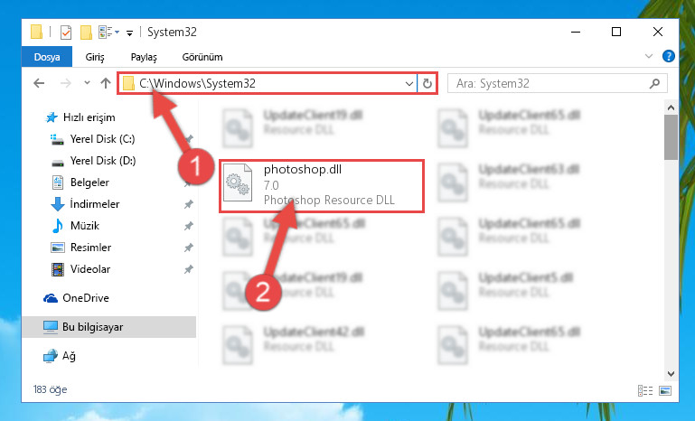Switch to details view layout icon
Viewport: 695px width, 421px height.
pos(645,390)
